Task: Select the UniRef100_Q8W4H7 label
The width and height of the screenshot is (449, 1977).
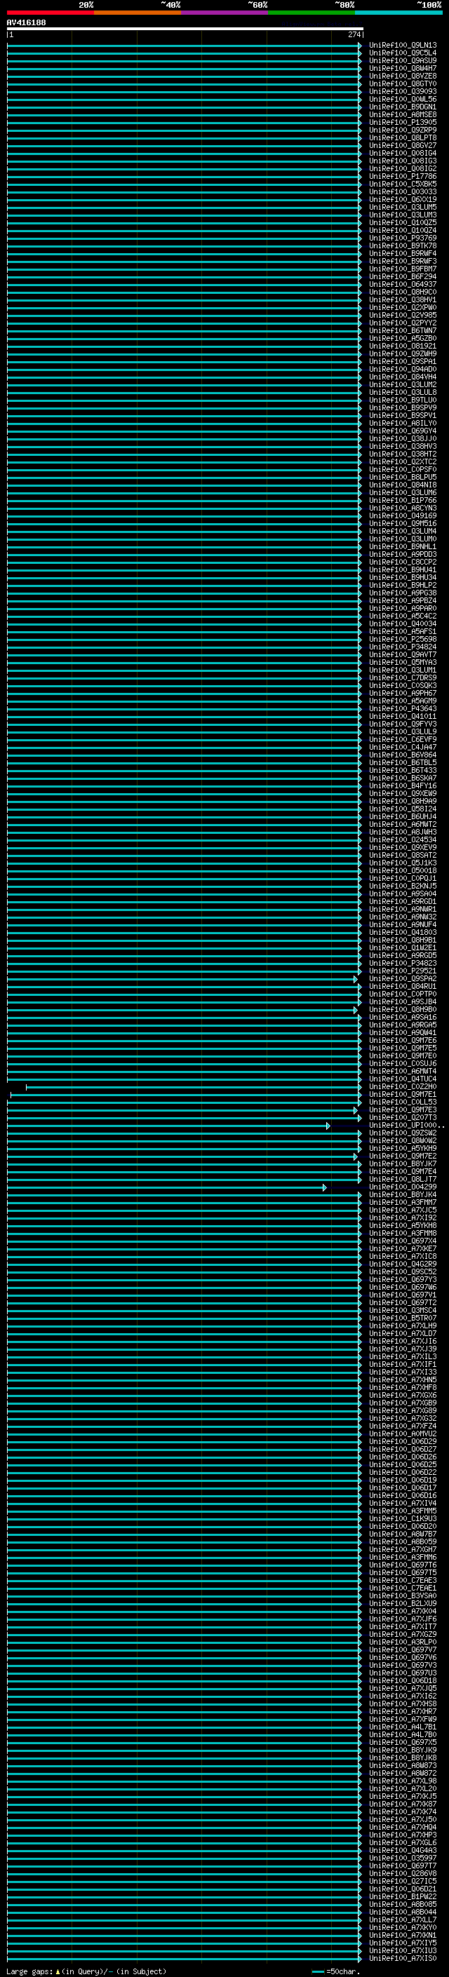Action: 402,68
